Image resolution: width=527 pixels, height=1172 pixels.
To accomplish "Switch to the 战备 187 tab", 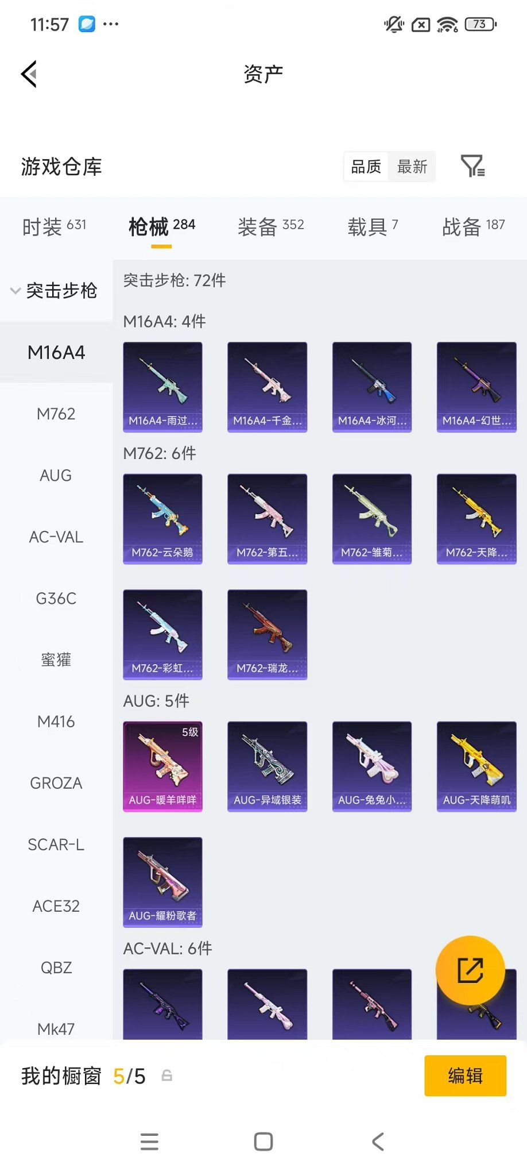I will click(474, 227).
